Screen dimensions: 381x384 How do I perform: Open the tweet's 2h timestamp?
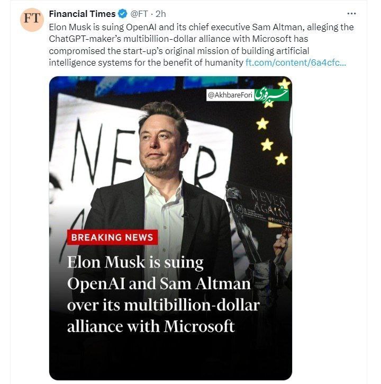160,13
